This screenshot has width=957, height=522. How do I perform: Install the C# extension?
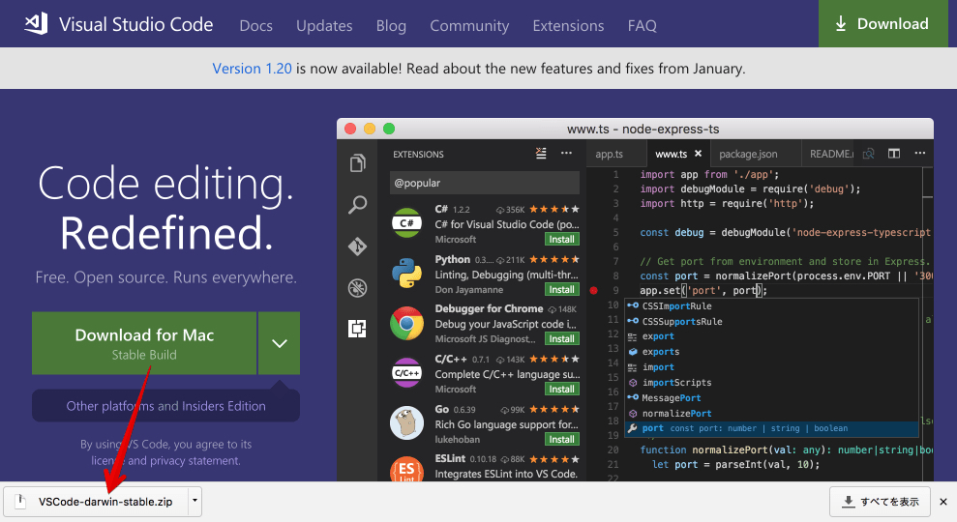click(561, 239)
